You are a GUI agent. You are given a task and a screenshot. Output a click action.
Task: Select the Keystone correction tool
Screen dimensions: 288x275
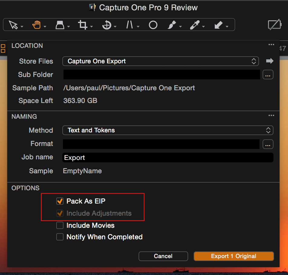[x=129, y=25]
